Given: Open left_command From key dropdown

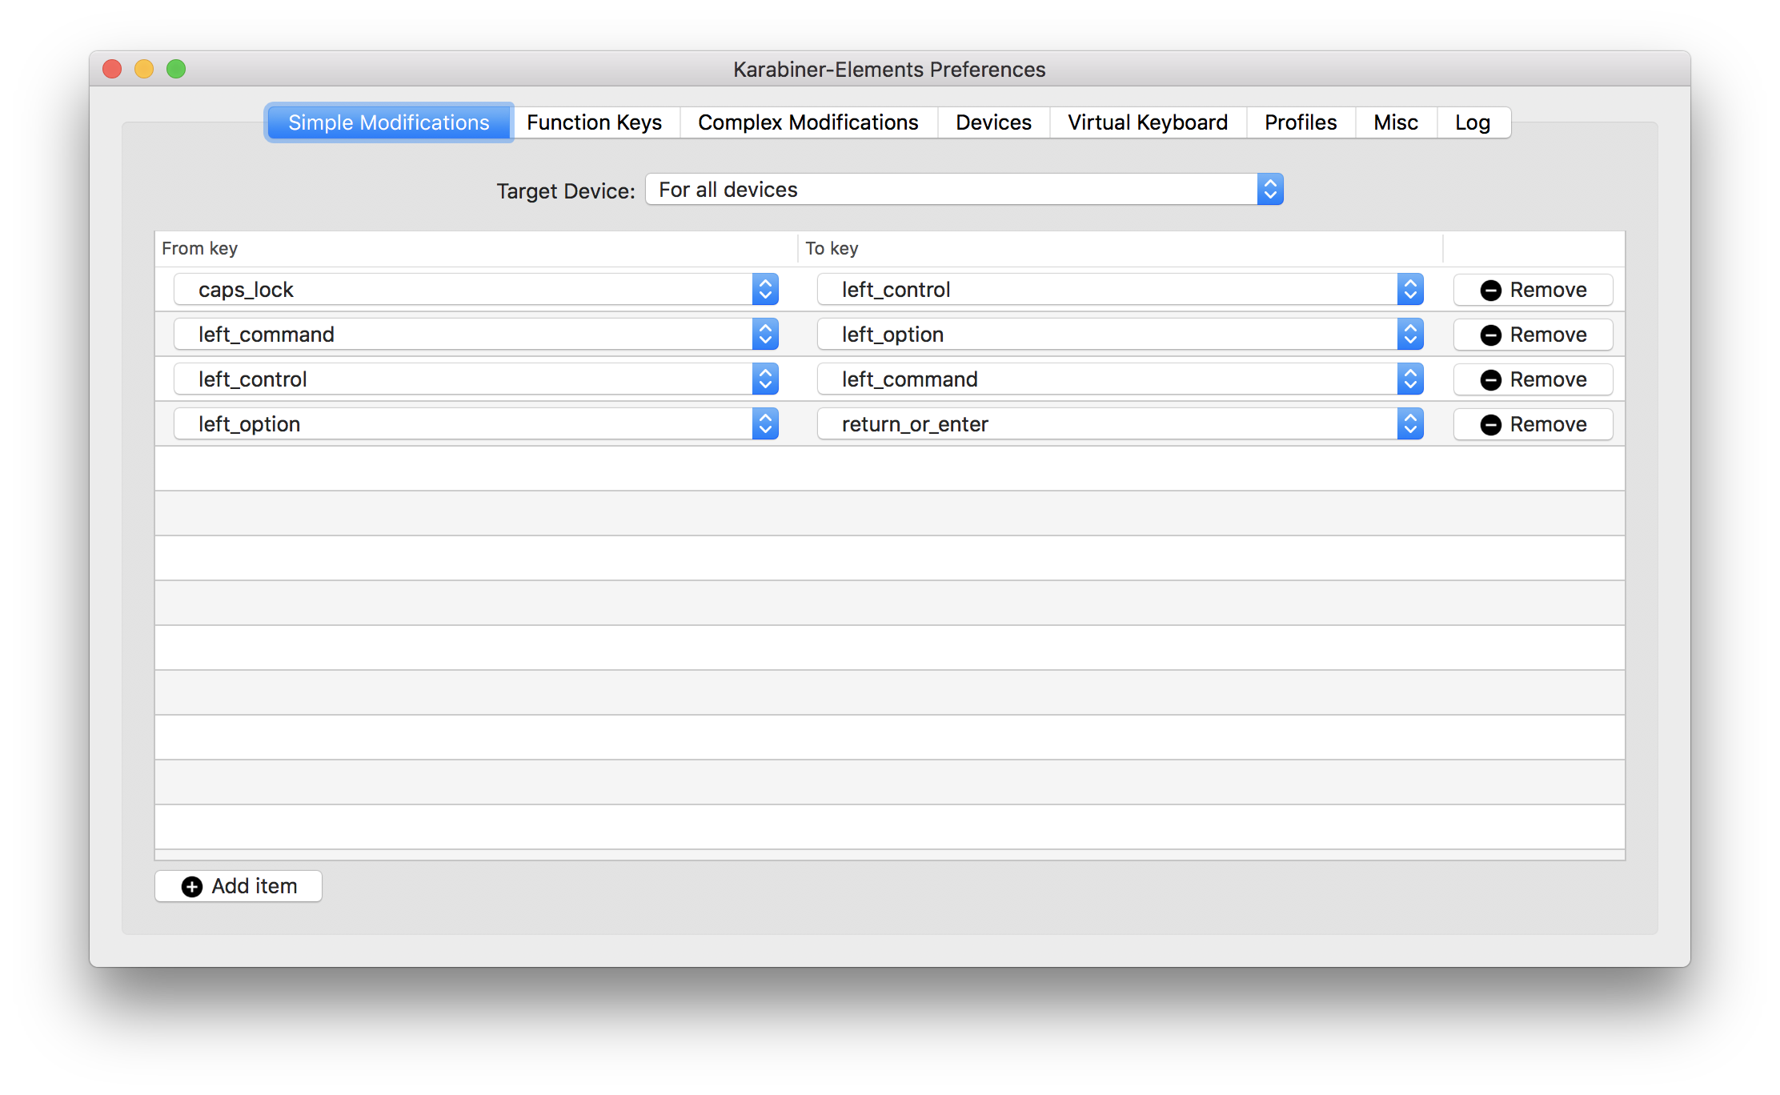Looking at the screenshot, I should (476, 335).
